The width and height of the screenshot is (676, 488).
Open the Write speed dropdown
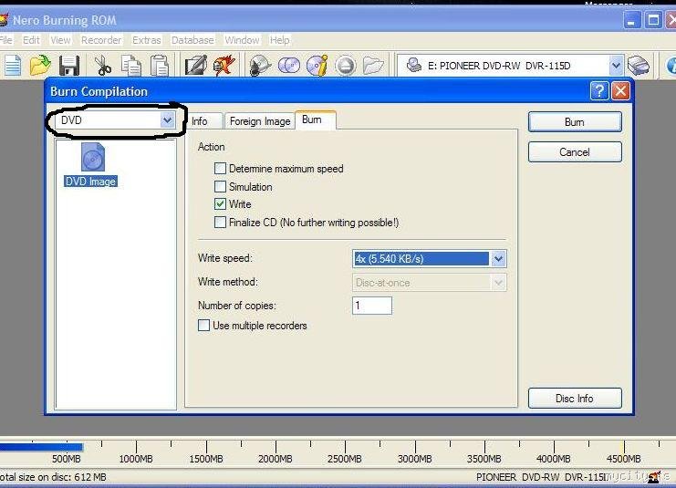click(x=498, y=259)
